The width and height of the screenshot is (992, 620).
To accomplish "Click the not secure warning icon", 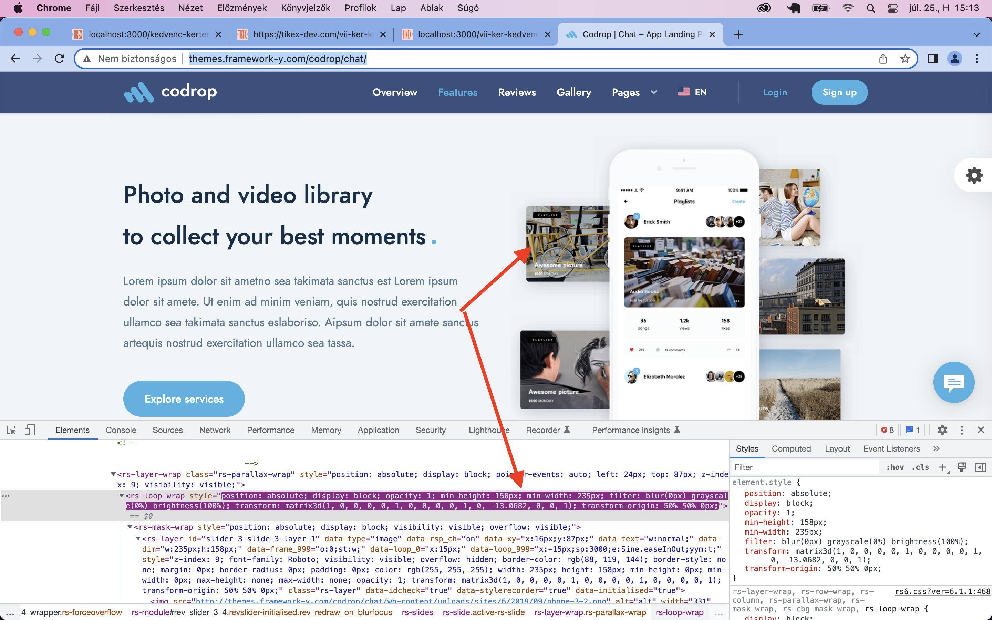I will pyautogui.click(x=87, y=59).
